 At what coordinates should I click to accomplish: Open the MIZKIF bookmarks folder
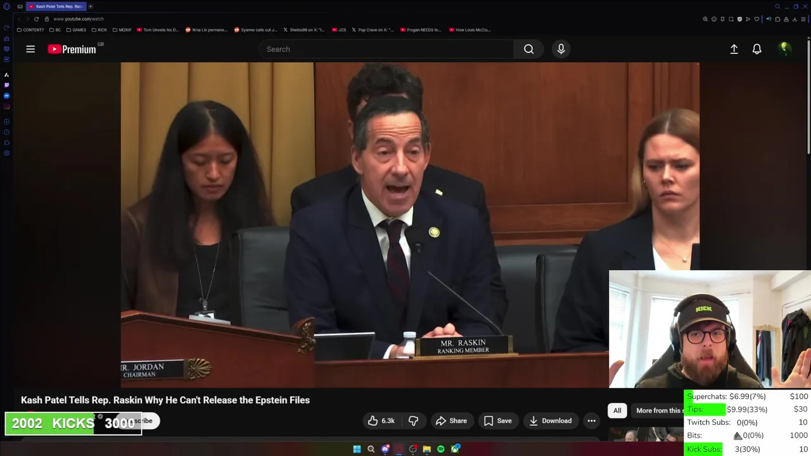click(122, 30)
